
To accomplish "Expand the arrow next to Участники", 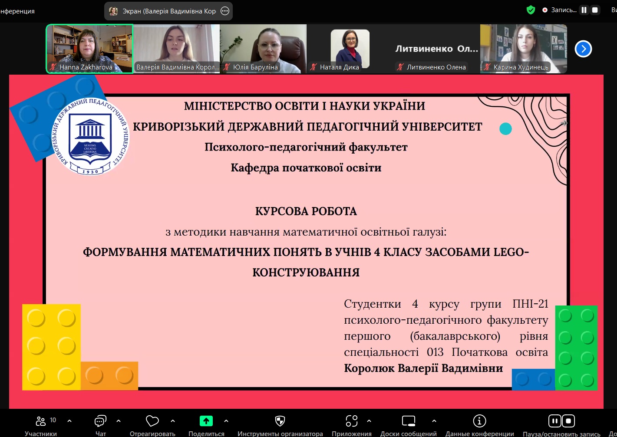I will 69,421.
